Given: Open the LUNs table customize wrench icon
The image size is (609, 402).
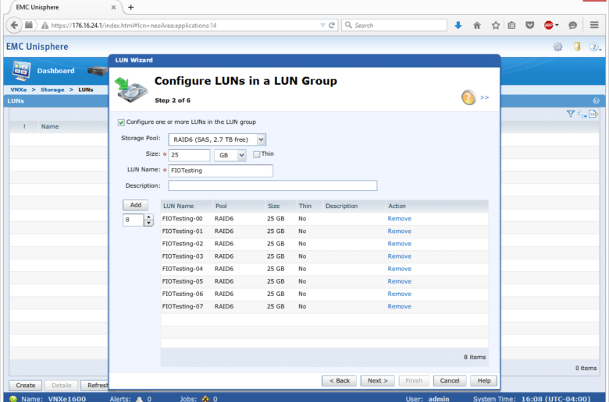Looking at the screenshot, I should click(582, 114).
